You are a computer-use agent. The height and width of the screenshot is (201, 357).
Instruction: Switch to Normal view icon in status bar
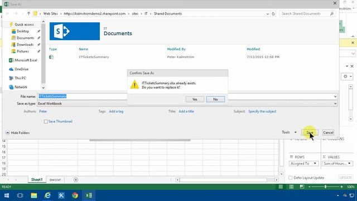coord(281,186)
